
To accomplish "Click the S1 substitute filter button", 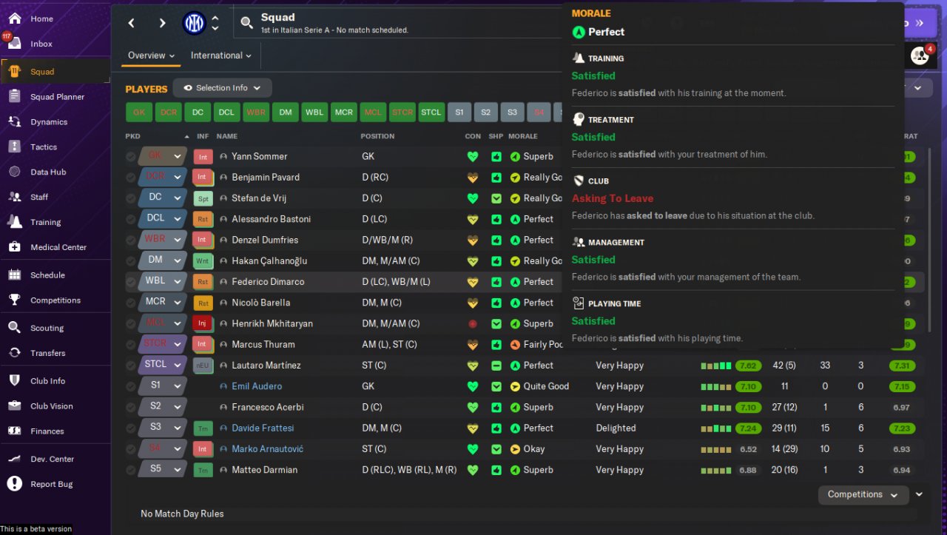I will 459,112.
